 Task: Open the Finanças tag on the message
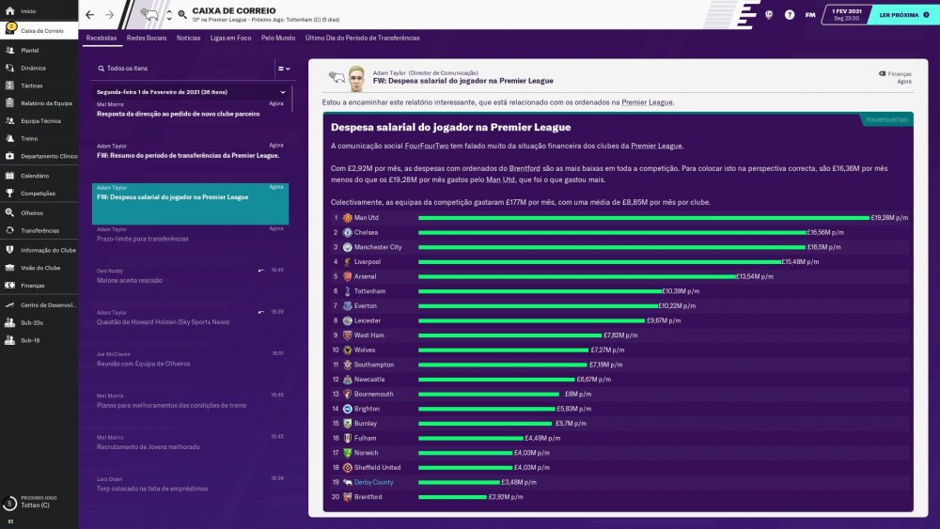pyautogui.click(x=896, y=73)
